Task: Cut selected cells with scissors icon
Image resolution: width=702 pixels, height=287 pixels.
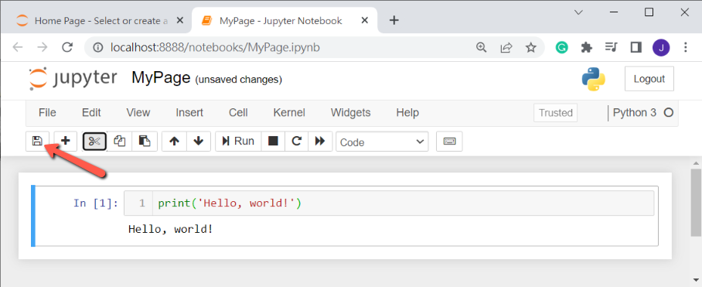Action: coord(94,142)
